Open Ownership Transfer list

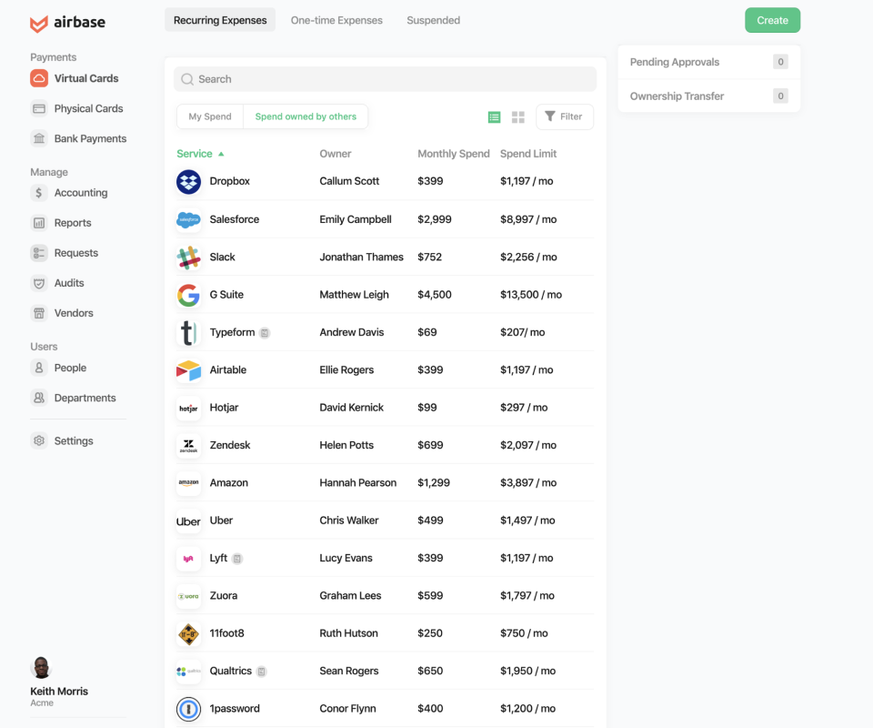click(x=708, y=96)
